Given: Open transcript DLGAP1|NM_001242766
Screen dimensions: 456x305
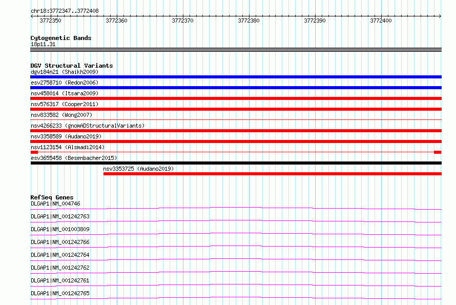Looking at the screenshot, I should [60, 242].
